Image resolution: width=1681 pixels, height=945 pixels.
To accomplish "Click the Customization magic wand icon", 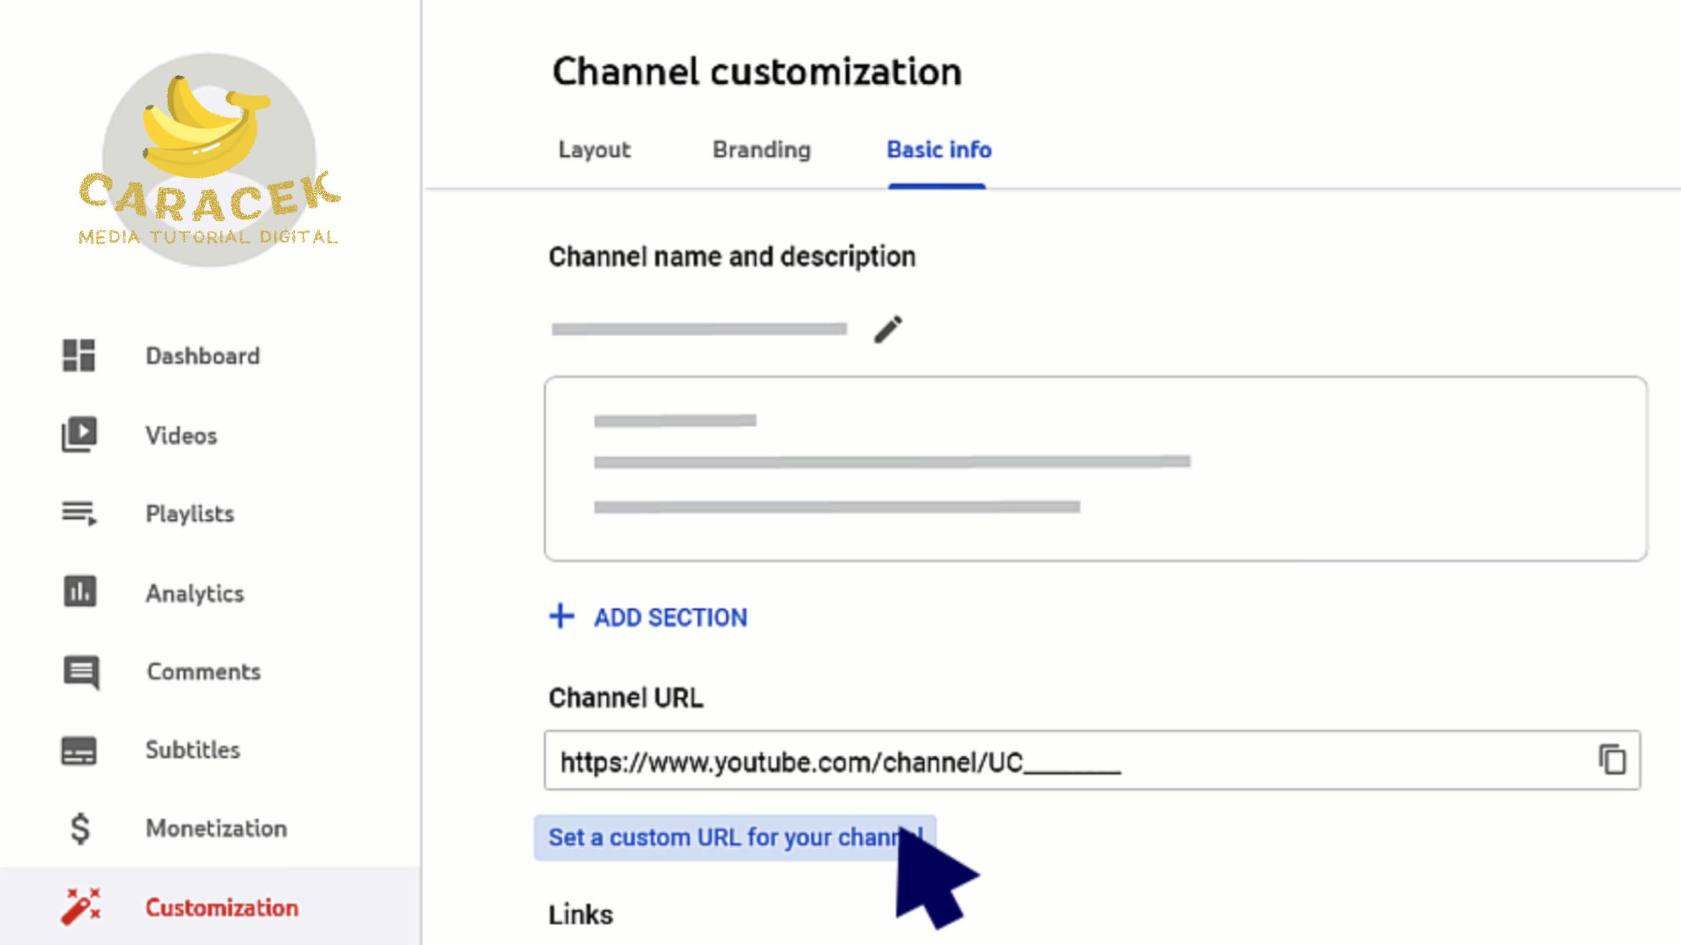I will point(81,907).
